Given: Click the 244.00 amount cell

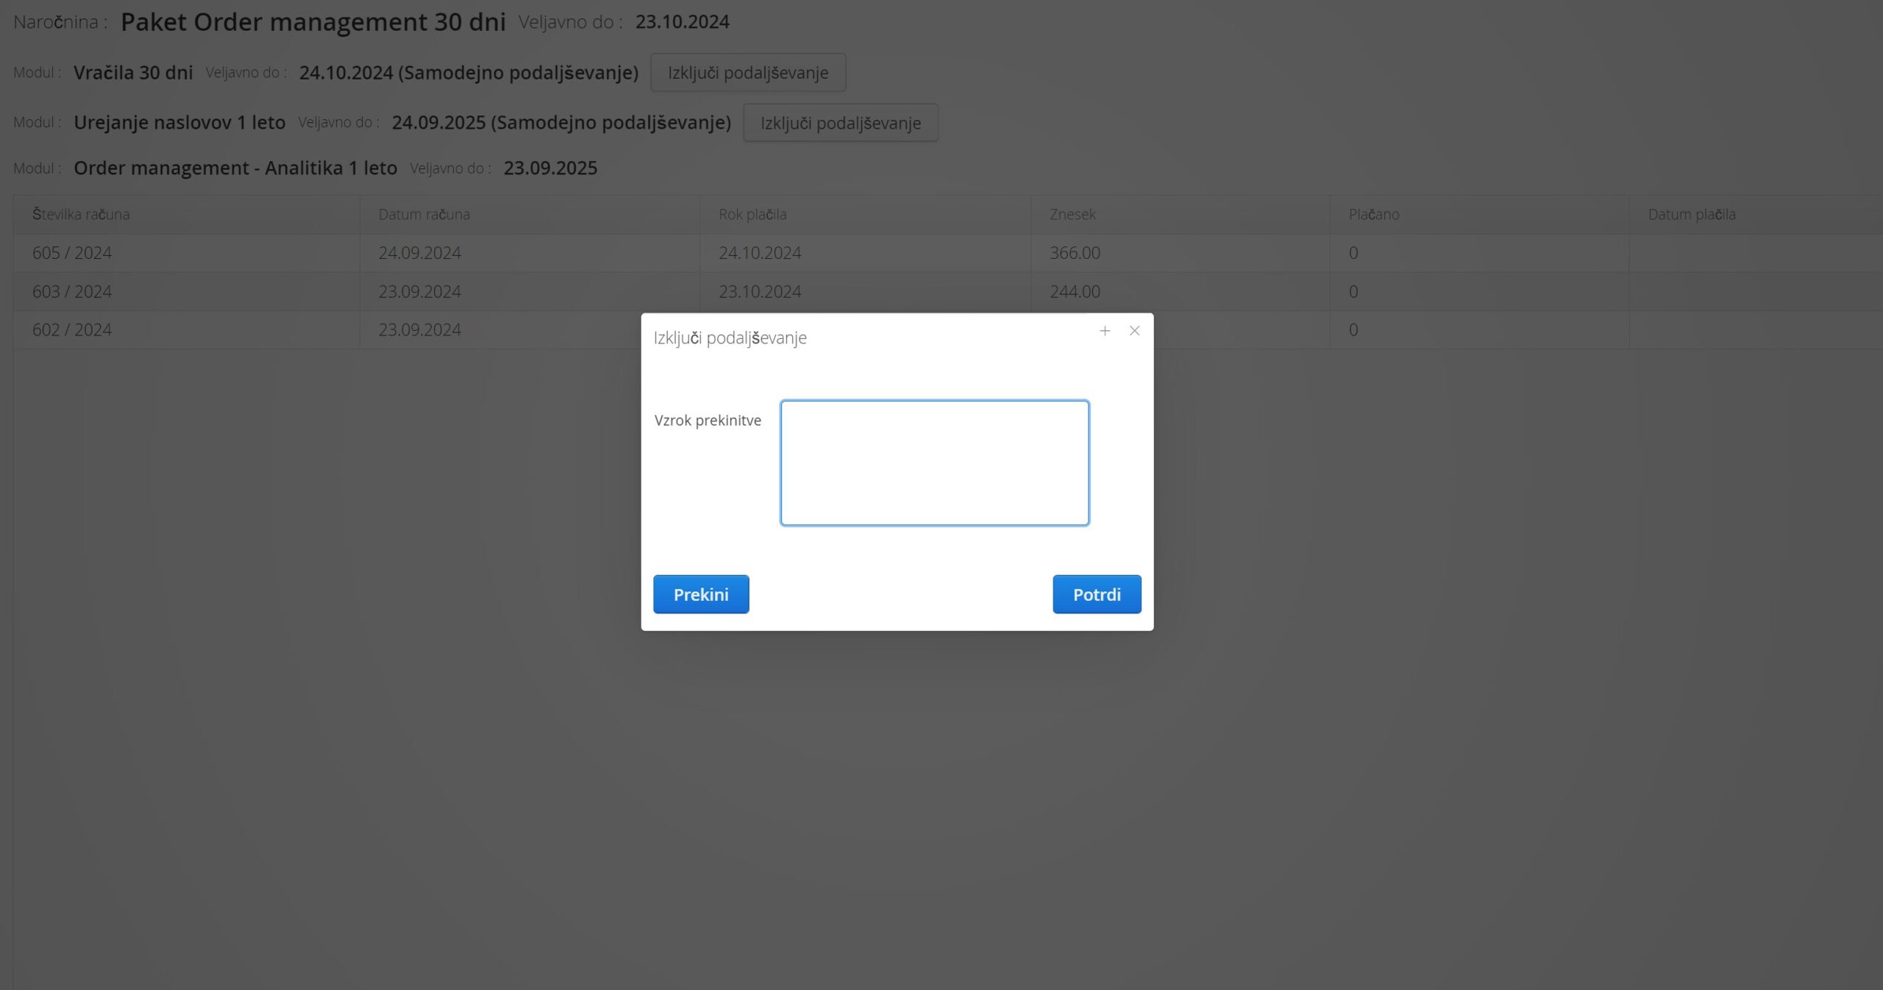Looking at the screenshot, I should coord(1075,292).
